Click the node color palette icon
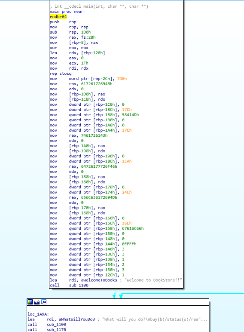This screenshot has width=244, height=332. tap(30, 302)
